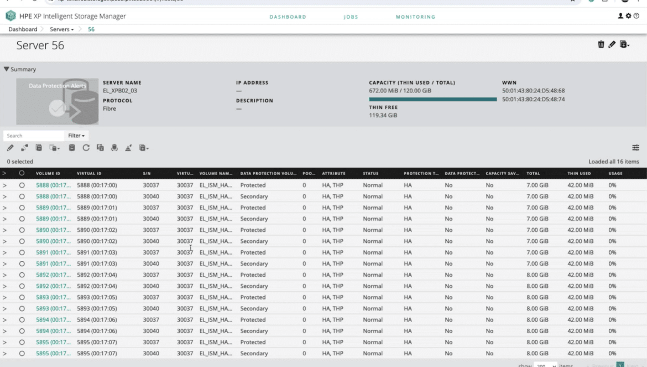
Task: Collapse the Summary section triangle
Action: pos(6,69)
